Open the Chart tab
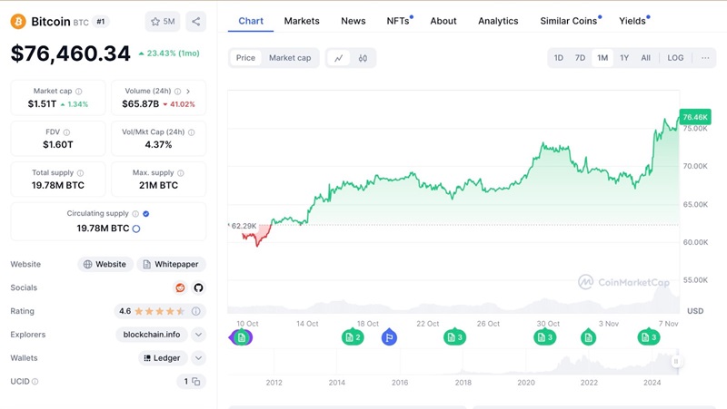This screenshot has height=409, width=727. coord(251,21)
